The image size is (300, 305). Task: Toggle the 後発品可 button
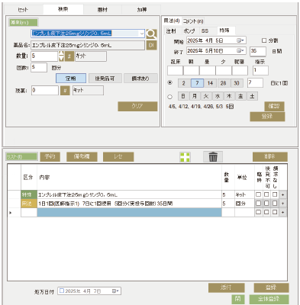[105, 79]
